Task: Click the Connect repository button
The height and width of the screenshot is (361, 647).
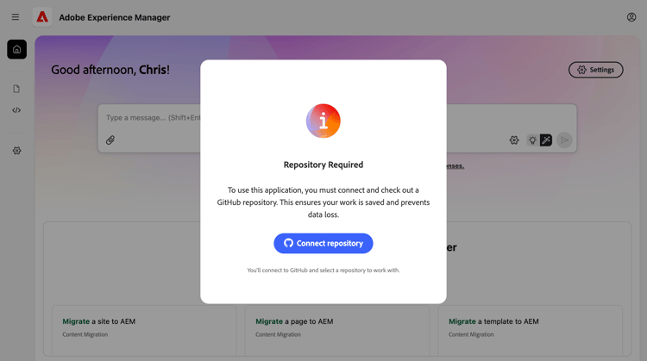Action: pos(323,243)
